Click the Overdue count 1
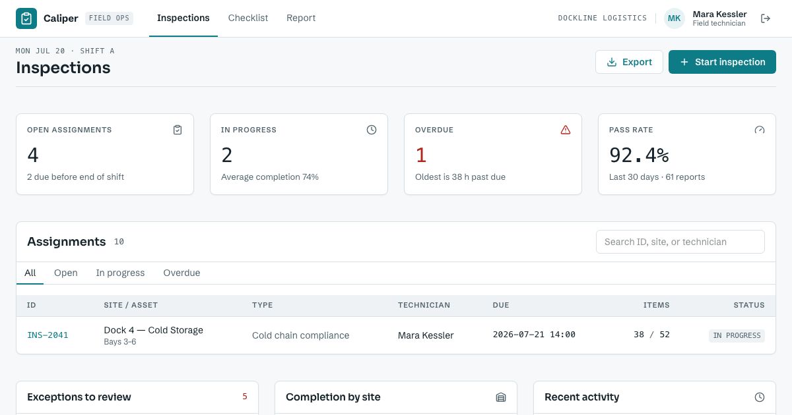 [x=421, y=155]
